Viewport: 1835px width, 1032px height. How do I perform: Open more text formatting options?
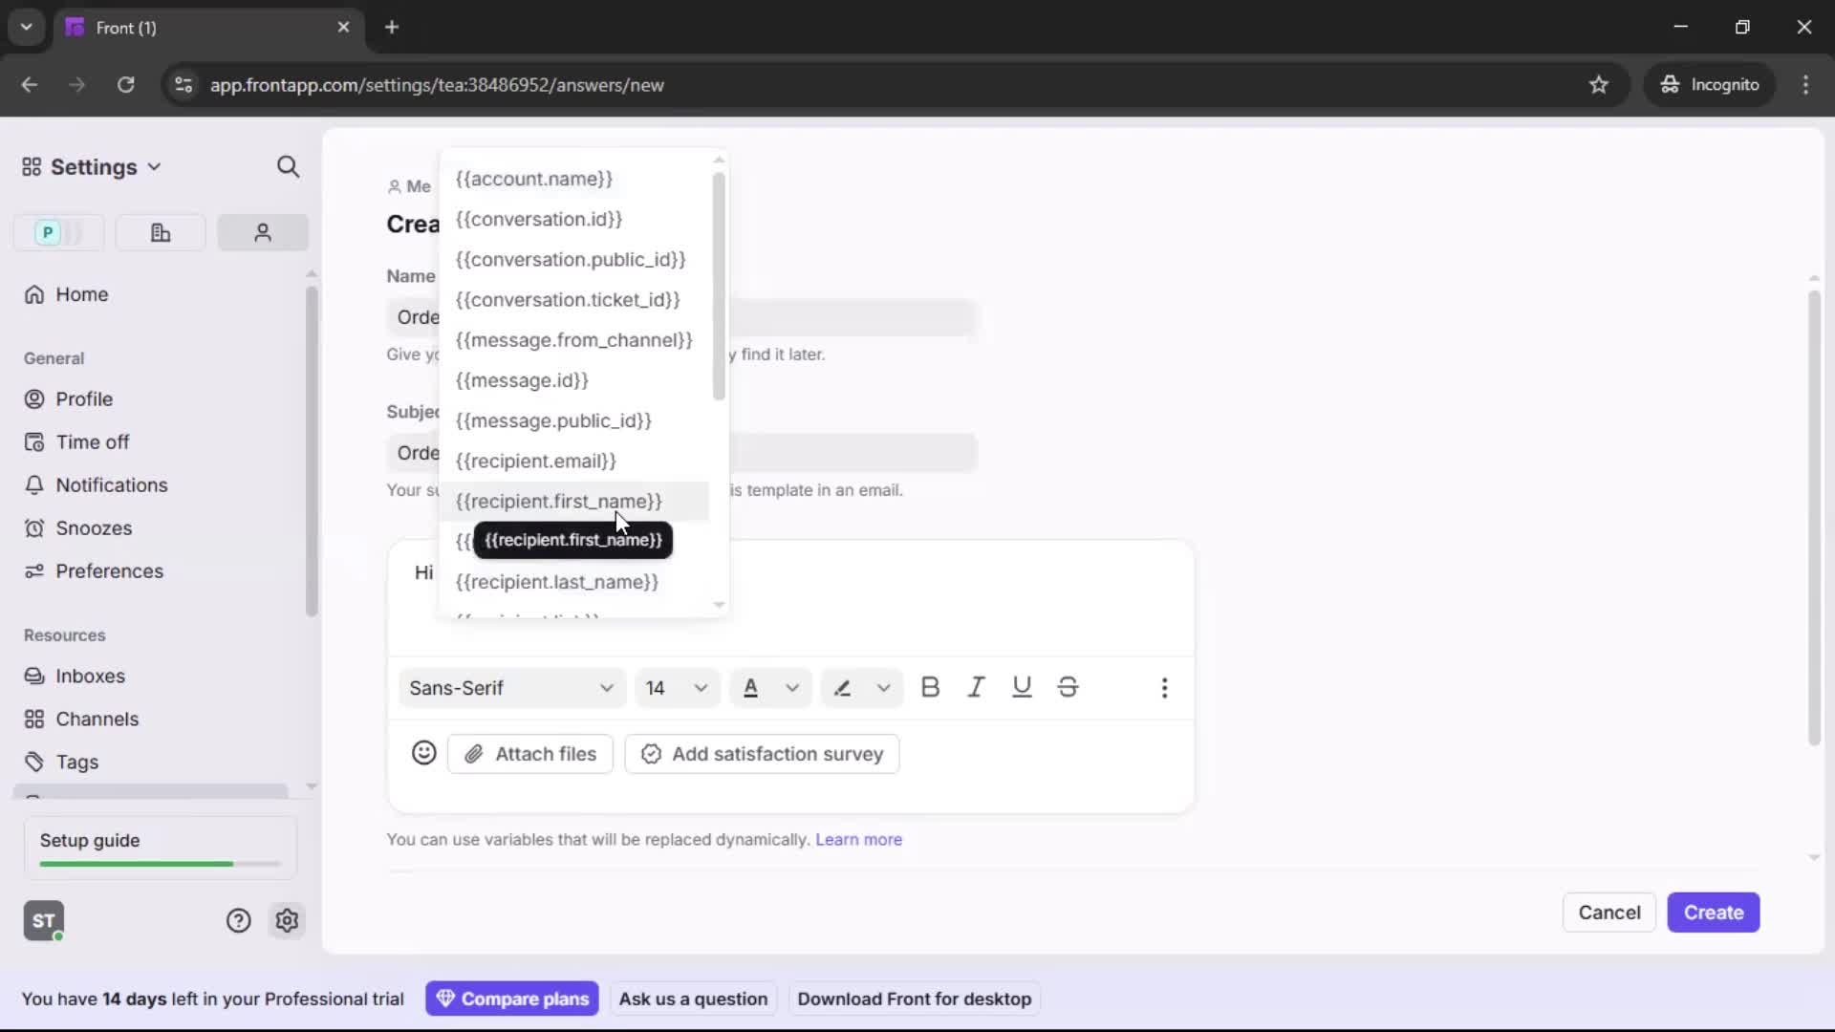click(x=1165, y=687)
